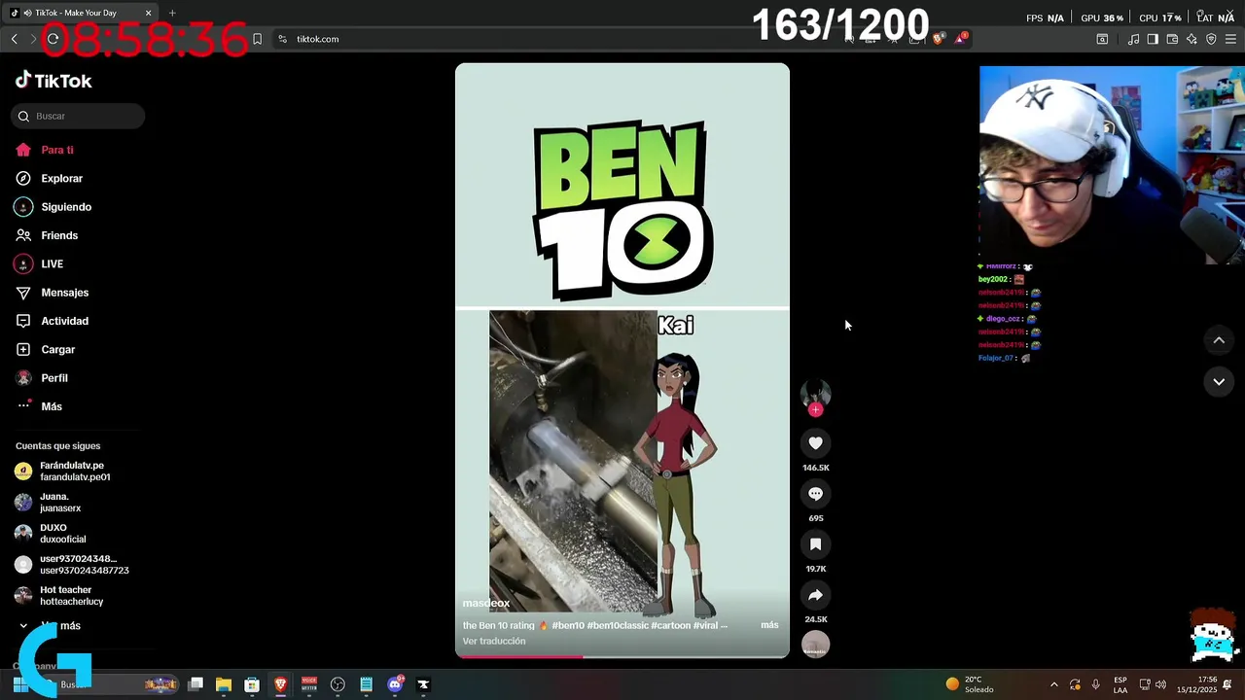Click Ver traducción under caption
Image resolution: width=1245 pixels, height=700 pixels.
[x=494, y=641]
